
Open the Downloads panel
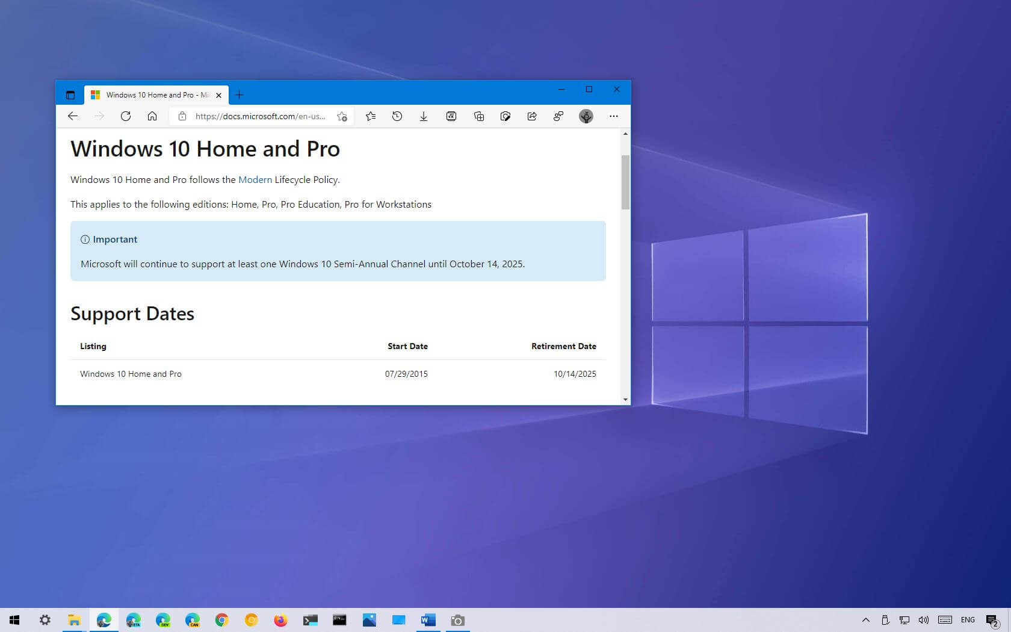click(424, 116)
